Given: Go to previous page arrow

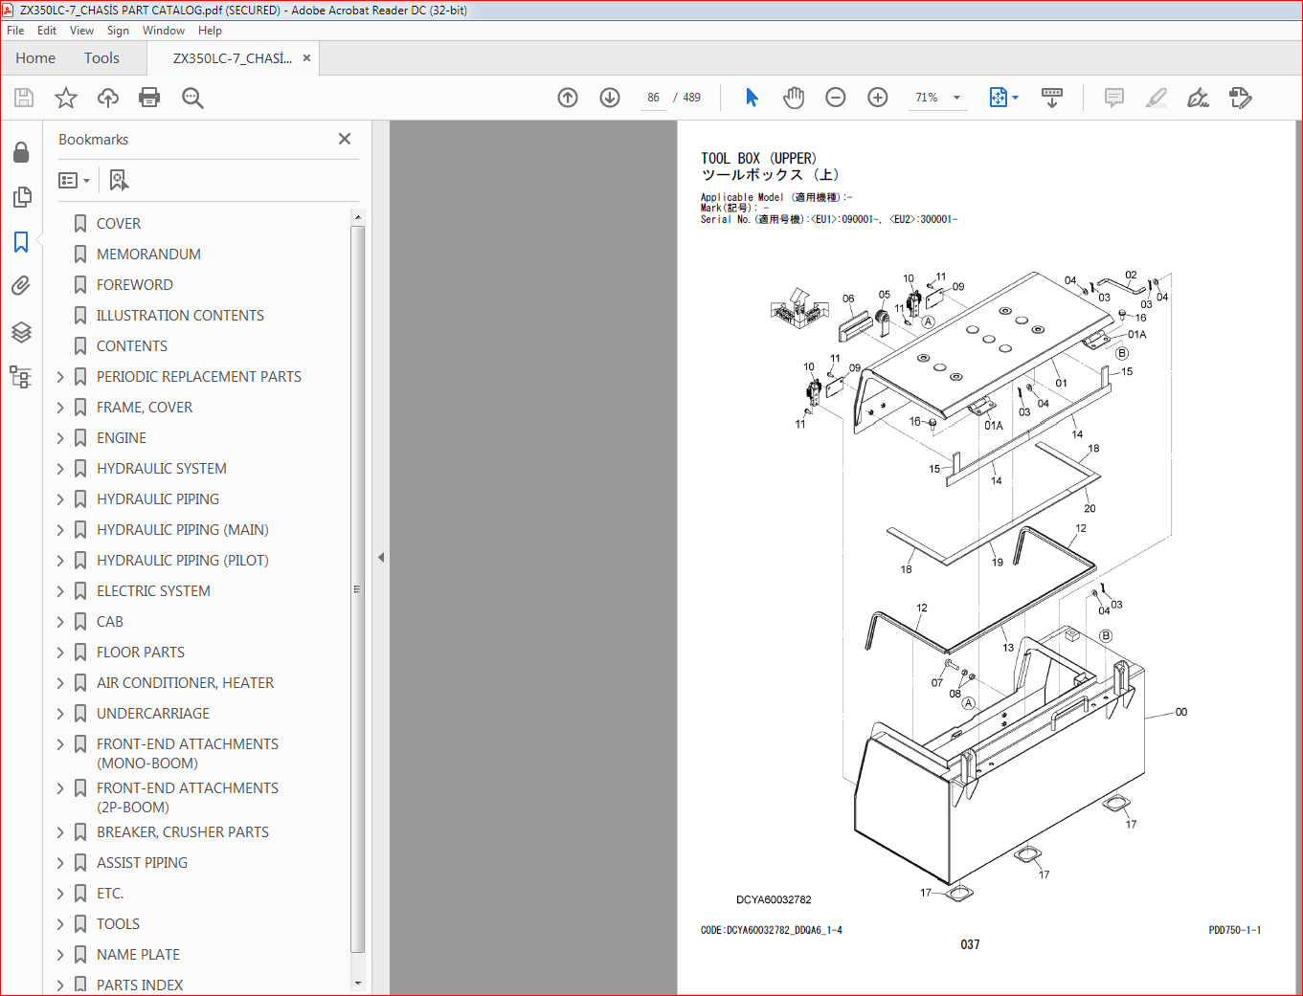Looking at the screenshot, I should click(568, 98).
